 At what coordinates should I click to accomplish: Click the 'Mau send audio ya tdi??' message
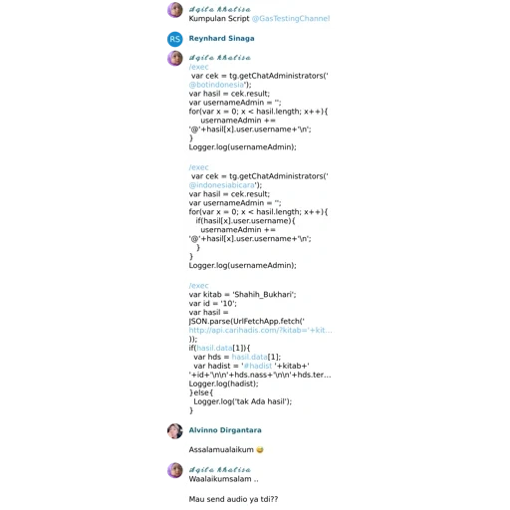point(233,499)
